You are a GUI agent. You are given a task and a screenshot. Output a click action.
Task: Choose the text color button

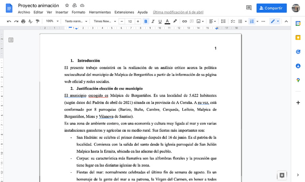[x=167, y=21]
